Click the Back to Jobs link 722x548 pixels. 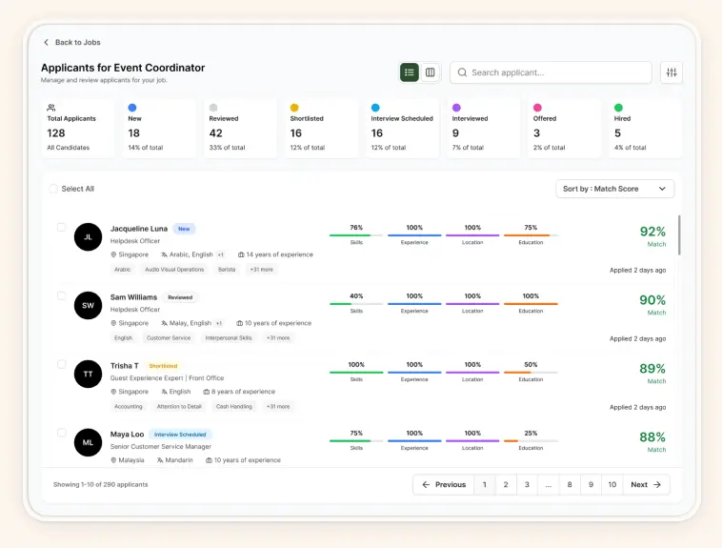[x=71, y=42]
